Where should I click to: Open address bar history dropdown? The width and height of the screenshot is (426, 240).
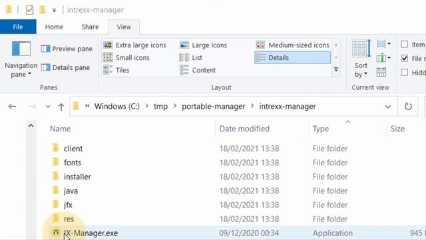click(388, 107)
